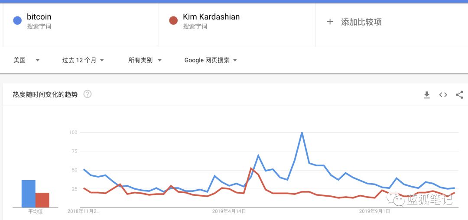The height and width of the screenshot is (220, 468).
Task: Download the trend chart data
Action: 427,95
